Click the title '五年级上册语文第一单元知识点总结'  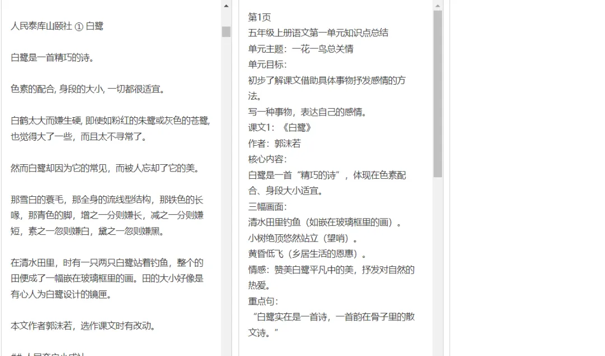(x=318, y=33)
